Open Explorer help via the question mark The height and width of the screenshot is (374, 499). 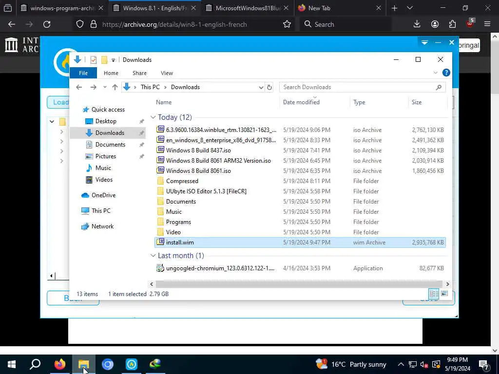point(446,73)
